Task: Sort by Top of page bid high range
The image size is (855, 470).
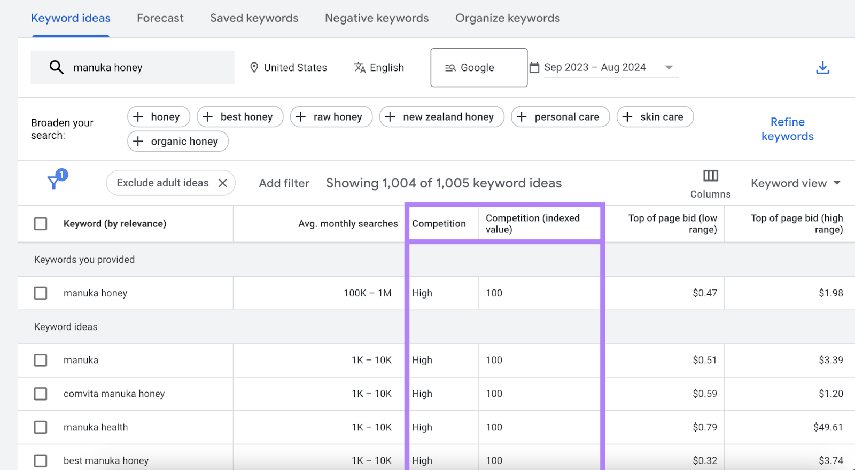Action: pos(797,224)
